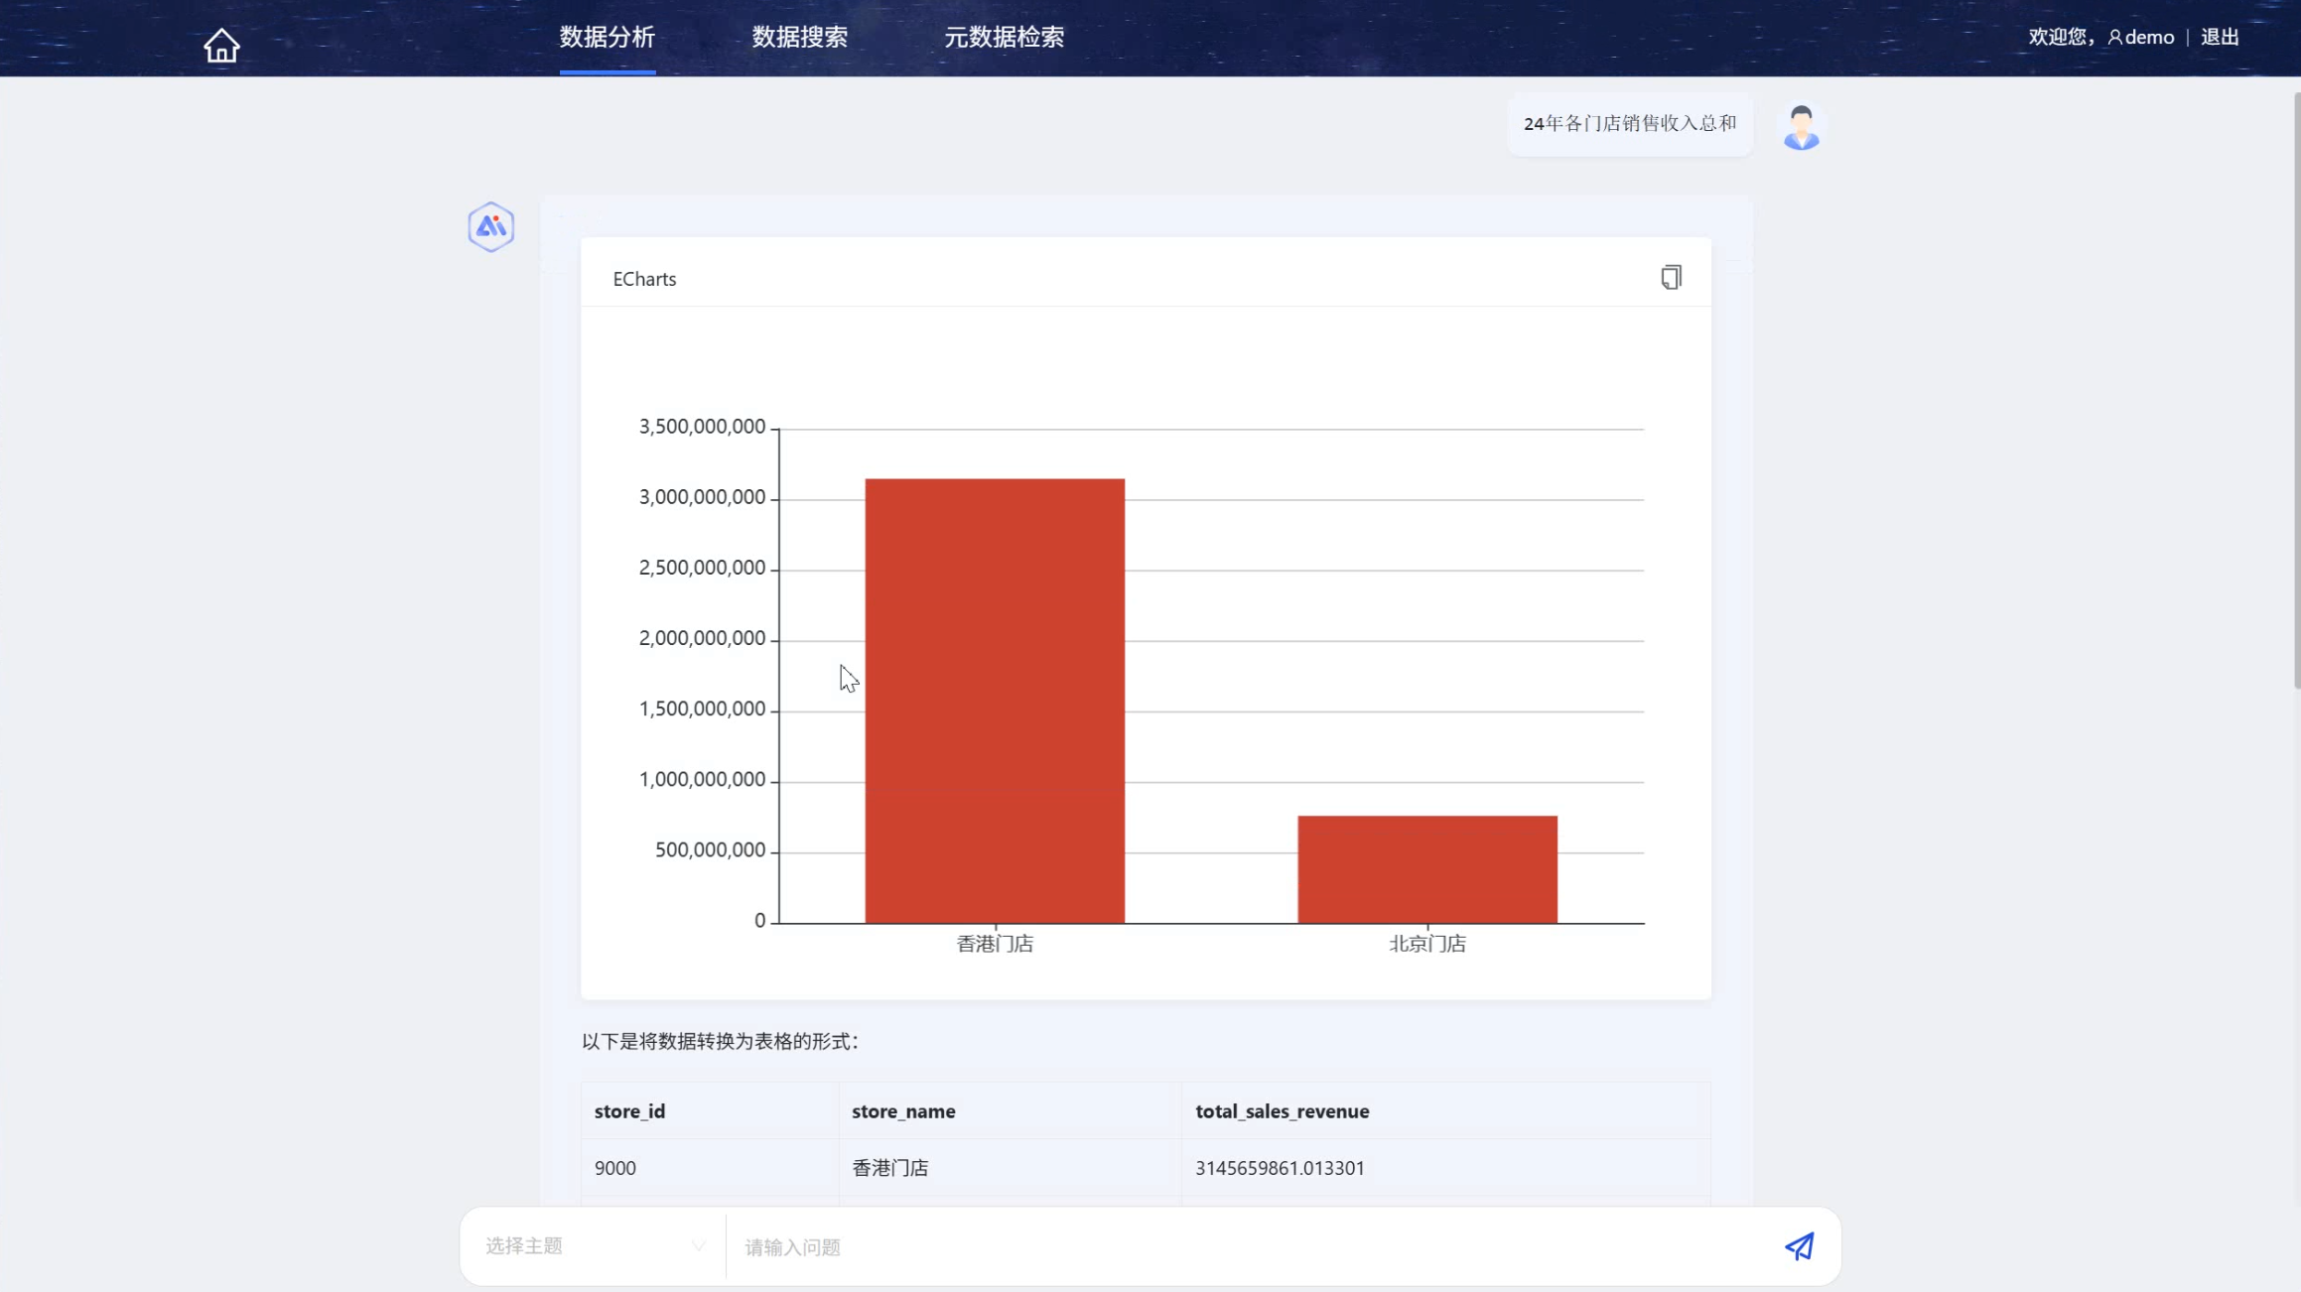Click the 退出 logout link

pyautogui.click(x=2220, y=38)
